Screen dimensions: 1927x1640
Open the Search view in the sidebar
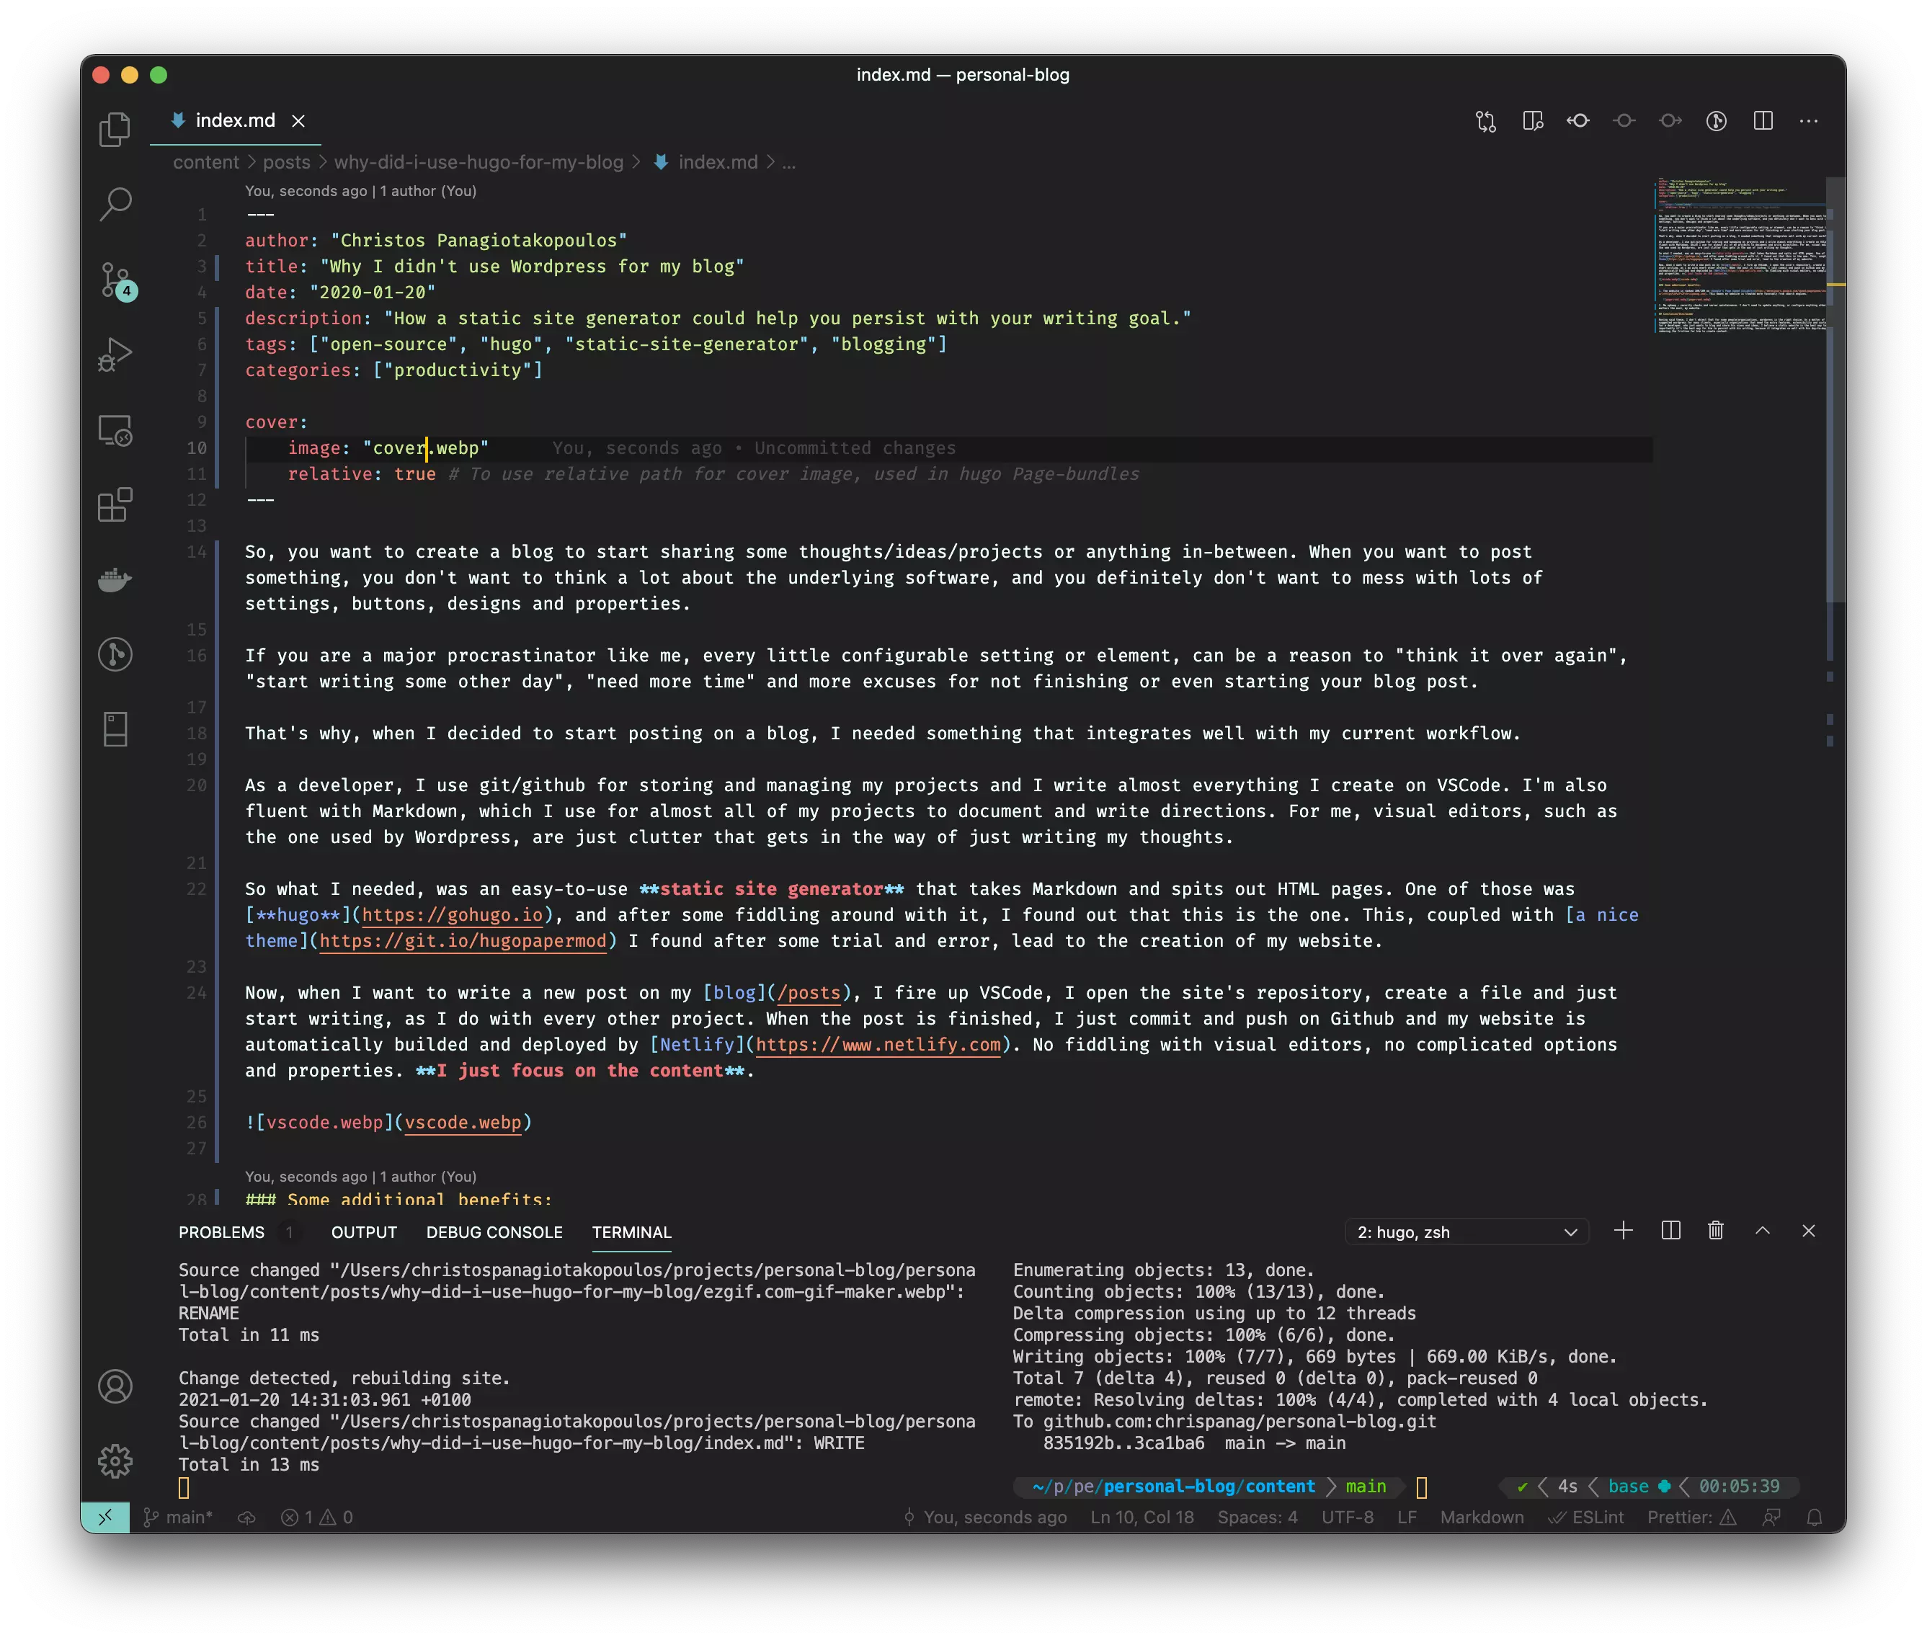click(115, 204)
